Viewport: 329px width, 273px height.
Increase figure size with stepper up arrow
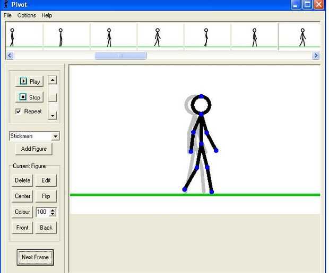(x=53, y=210)
